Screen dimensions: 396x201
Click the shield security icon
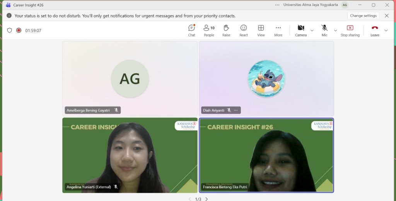[10, 31]
